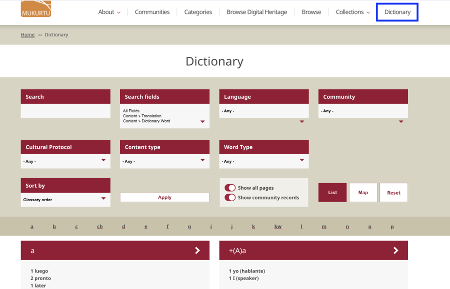
Task: Open the Language dropdown
Action: tap(264, 111)
